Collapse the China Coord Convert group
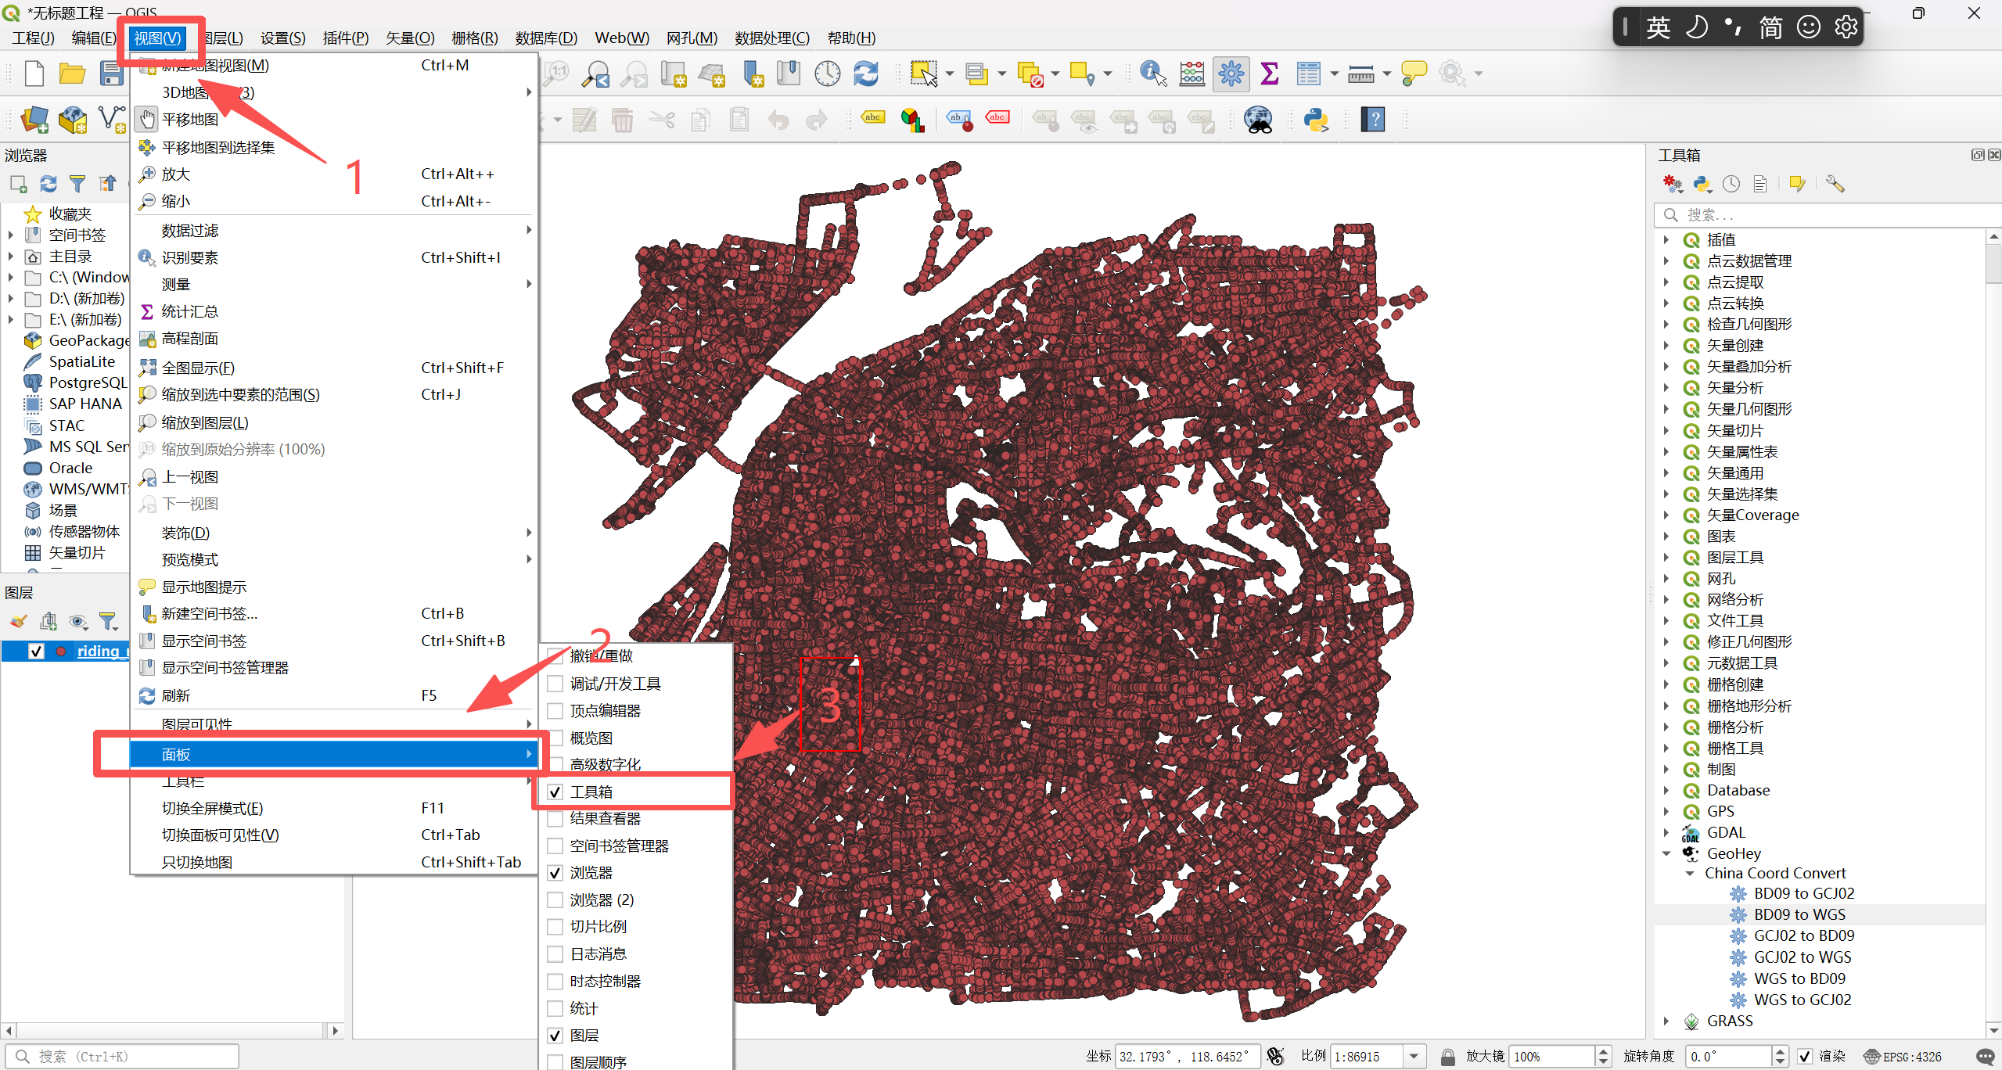 coord(1690,873)
